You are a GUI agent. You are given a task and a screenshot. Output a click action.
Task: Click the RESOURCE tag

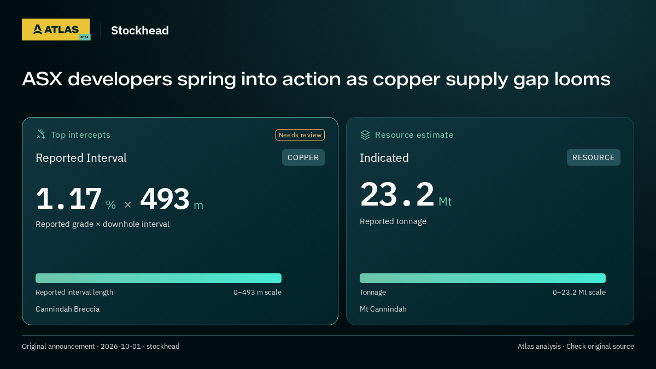pyautogui.click(x=594, y=157)
